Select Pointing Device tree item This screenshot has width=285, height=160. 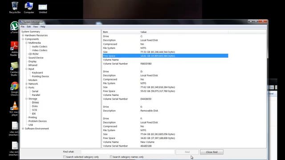click(x=41, y=76)
